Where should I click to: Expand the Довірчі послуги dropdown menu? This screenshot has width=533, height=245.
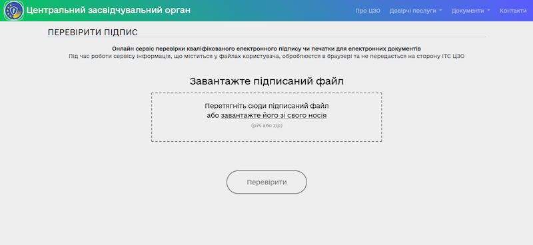point(416,11)
